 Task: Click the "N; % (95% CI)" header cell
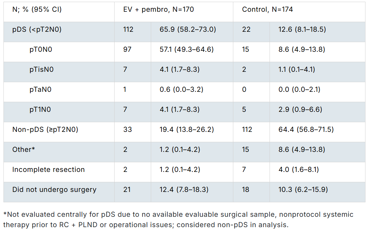[37, 10]
